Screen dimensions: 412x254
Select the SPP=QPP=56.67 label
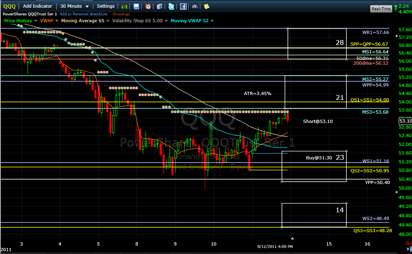(x=369, y=44)
